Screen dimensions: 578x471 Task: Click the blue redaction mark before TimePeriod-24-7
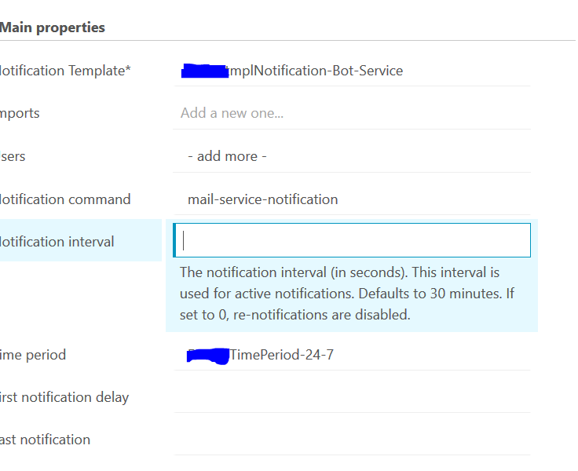click(208, 356)
